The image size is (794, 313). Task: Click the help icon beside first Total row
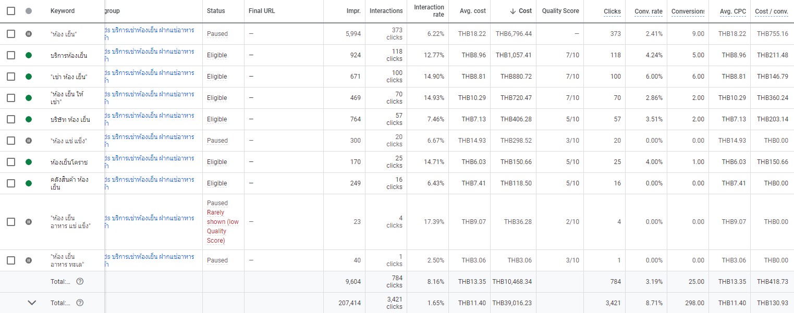[x=80, y=281]
